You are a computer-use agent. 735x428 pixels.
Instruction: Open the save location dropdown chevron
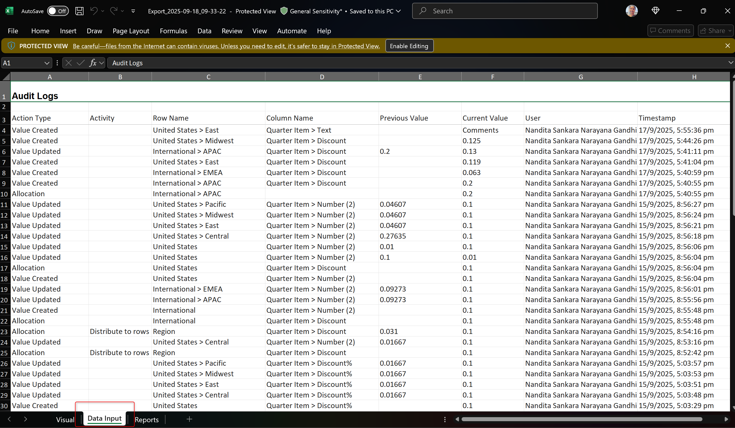coord(399,11)
